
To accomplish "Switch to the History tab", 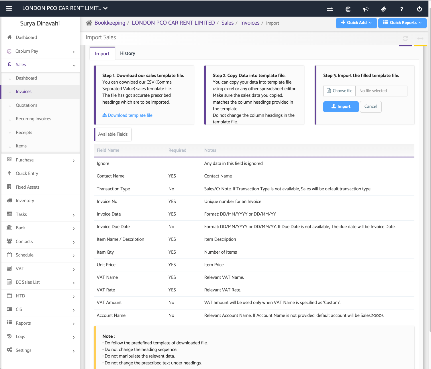I will coord(128,53).
